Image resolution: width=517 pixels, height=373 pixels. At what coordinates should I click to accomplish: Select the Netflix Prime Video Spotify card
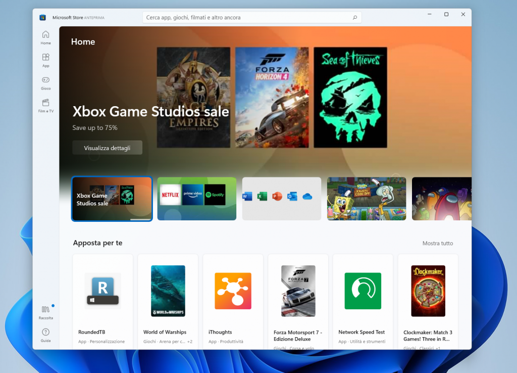point(197,199)
